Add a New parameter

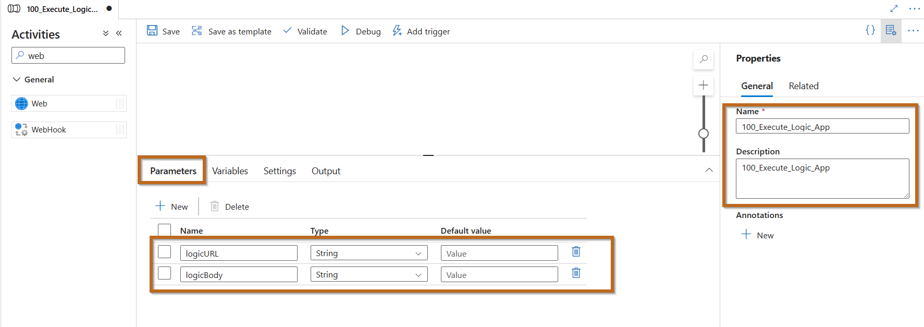pos(171,207)
